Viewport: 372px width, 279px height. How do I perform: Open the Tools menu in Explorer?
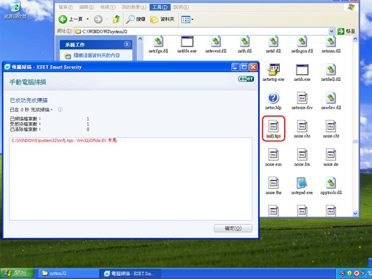click(160, 7)
